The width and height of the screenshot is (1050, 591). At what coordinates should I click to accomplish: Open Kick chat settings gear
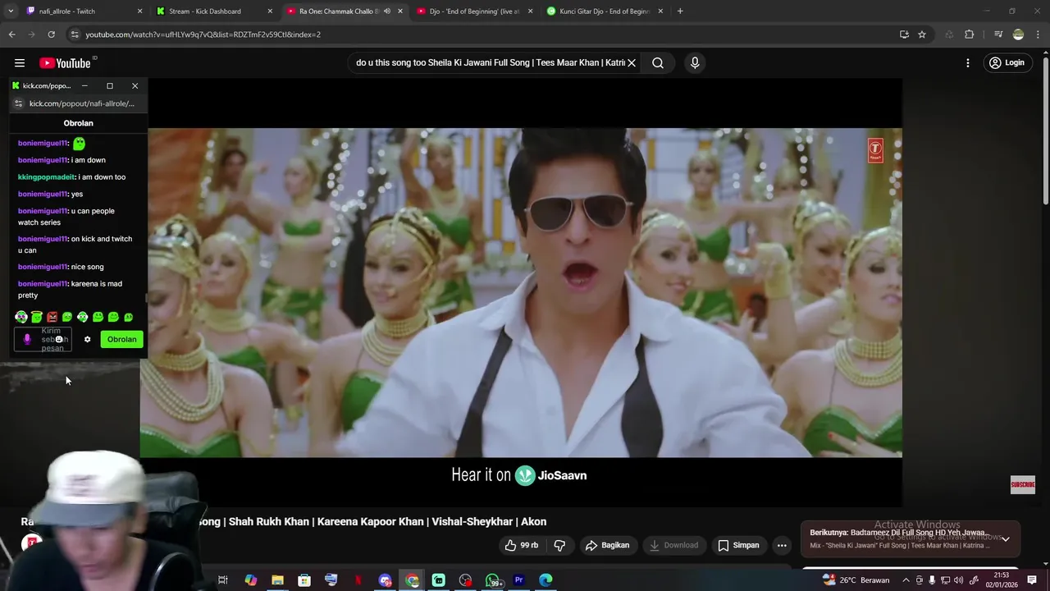pyautogui.click(x=87, y=339)
